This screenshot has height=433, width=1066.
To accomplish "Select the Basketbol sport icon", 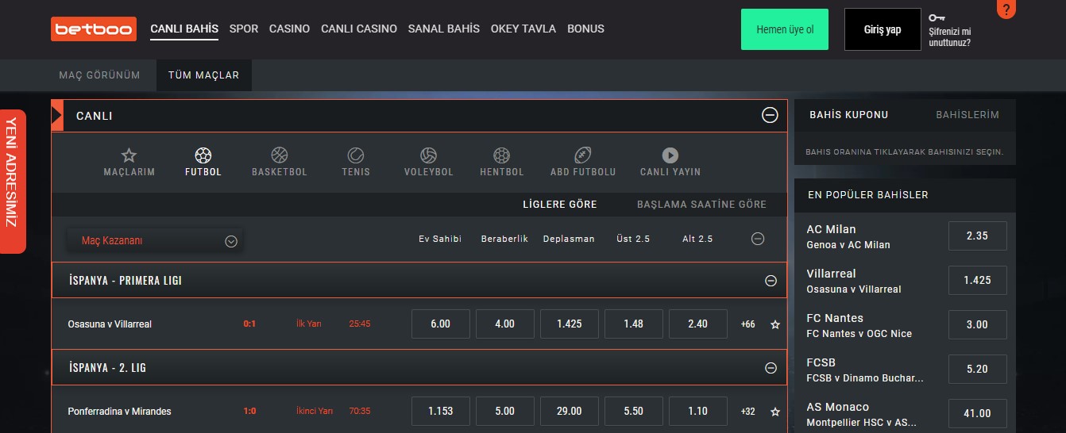I will pyautogui.click(x=279, y=155).
